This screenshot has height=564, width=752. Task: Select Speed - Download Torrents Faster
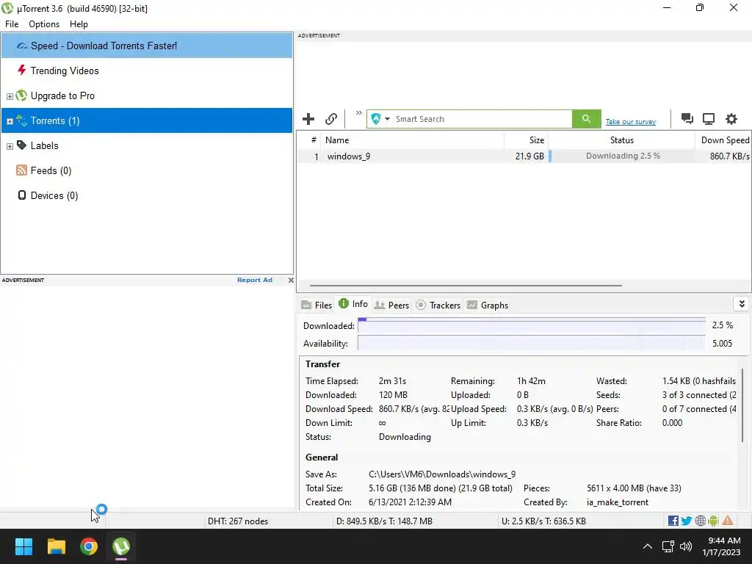click(147, 46)
